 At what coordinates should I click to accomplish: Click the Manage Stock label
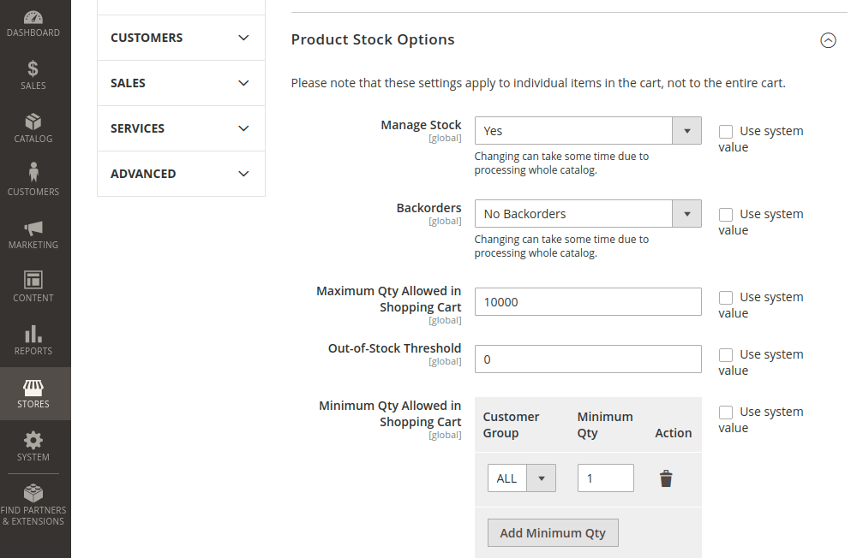click(x=421, y=125)
